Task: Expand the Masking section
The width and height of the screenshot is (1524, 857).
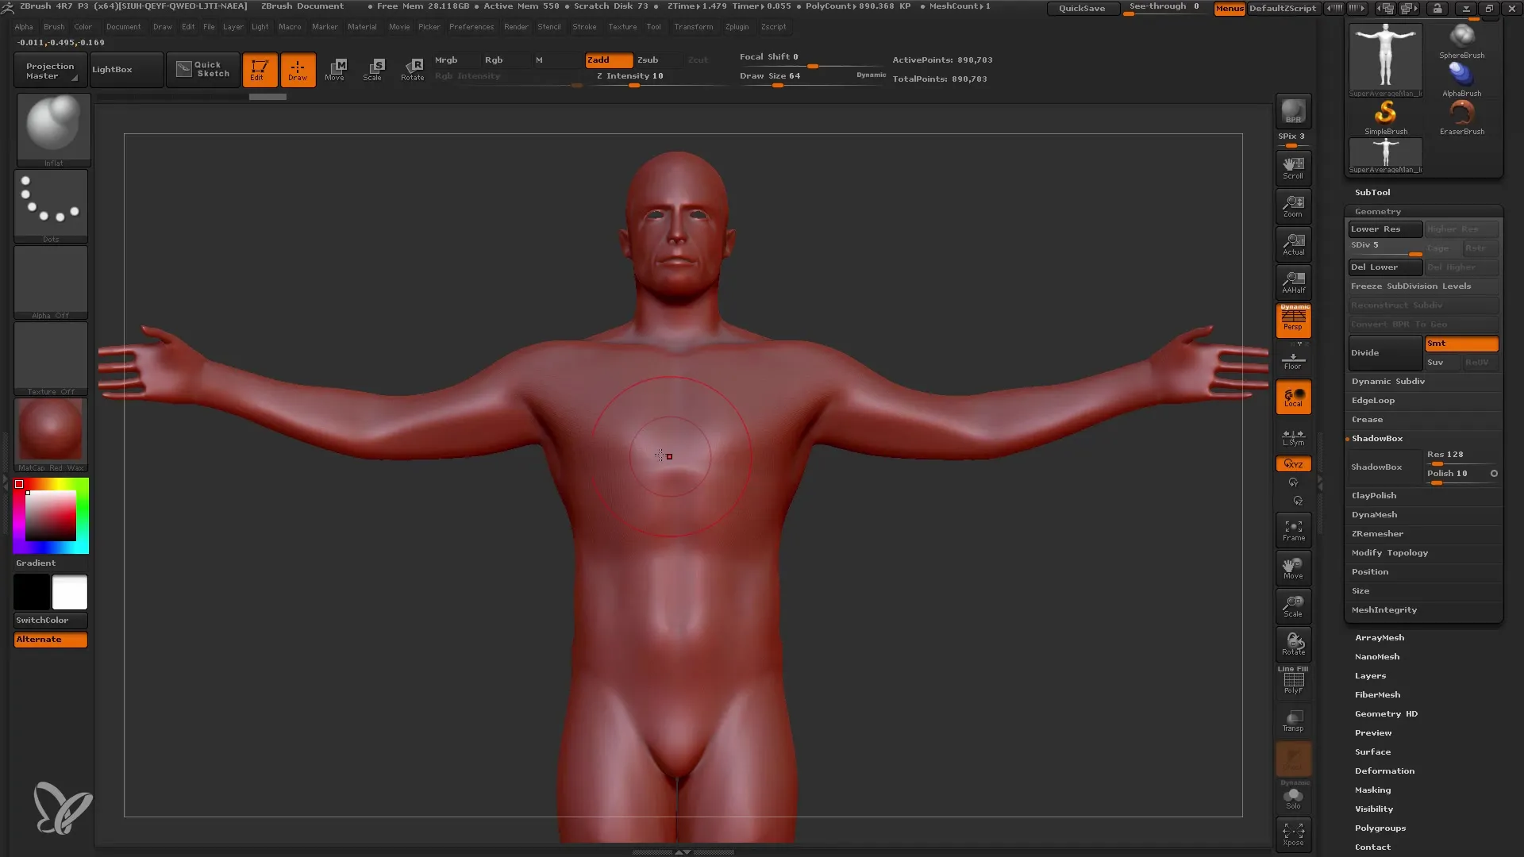Action: pyautogui.click(x=1372, y=789)
